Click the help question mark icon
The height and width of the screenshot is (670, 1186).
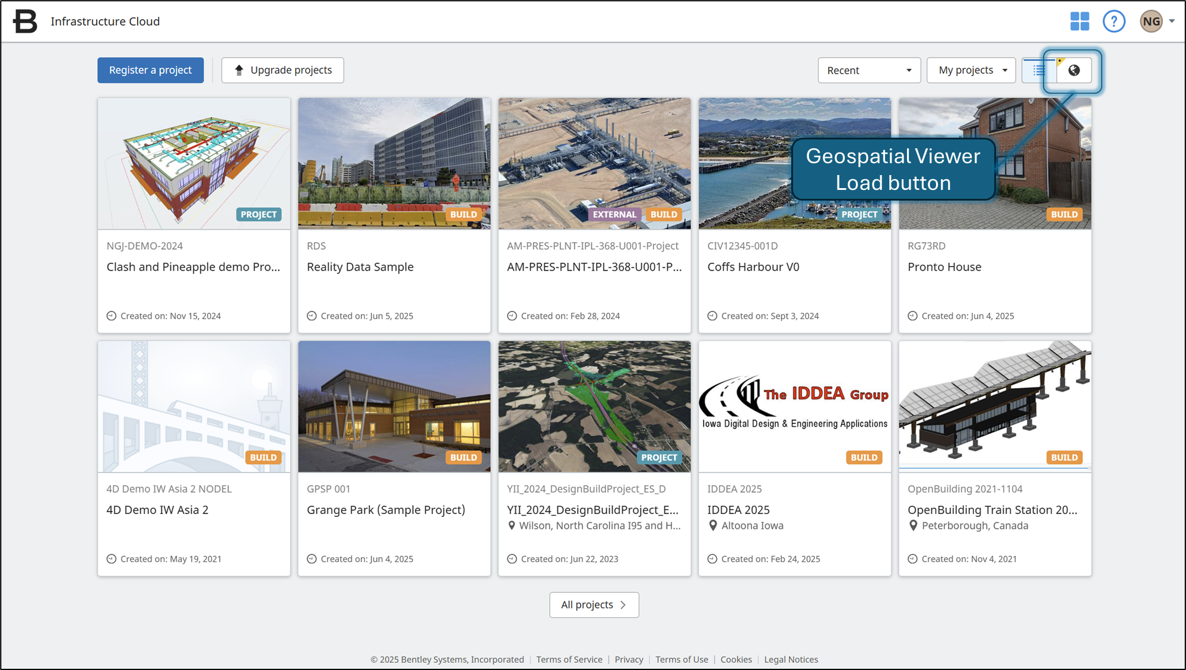[x=1114, y=21]
